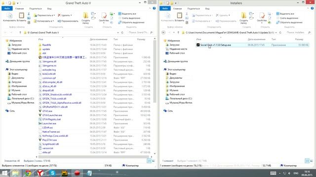Click Up arrow in Installers window address row
The image size is (316, 177).
(x=178, y=32)
